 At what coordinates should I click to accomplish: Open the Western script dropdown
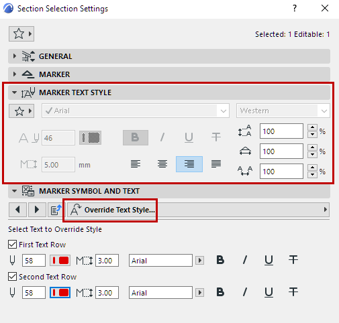[x=283, y=111]
